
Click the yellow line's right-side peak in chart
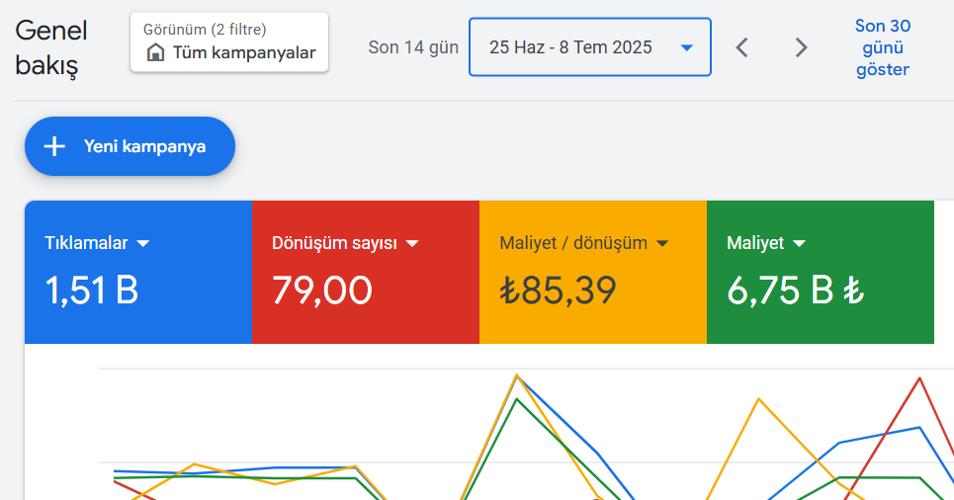[x=758, y=399]
